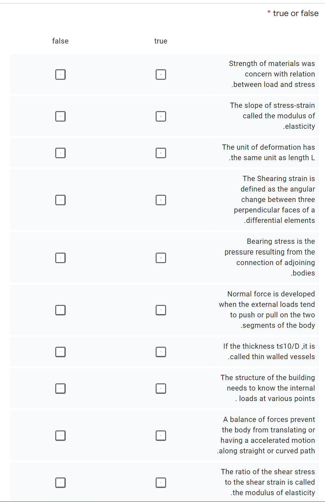Mark Bearing stress statement as false
This screenshot has width=325, height=502.
pos(60,258)
